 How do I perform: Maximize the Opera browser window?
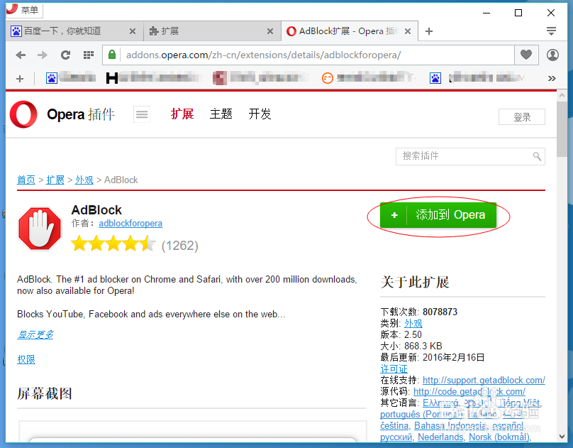[518, 13]
